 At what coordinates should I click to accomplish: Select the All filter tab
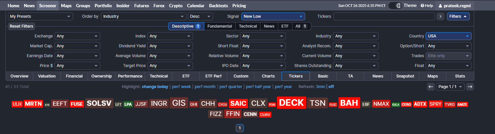(x=301, y=26)
